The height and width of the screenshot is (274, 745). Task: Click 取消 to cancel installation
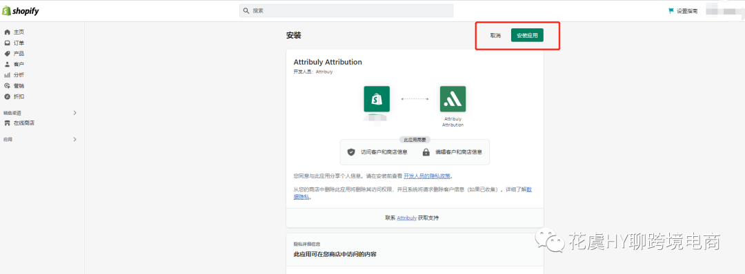click(x=495, y=36)
